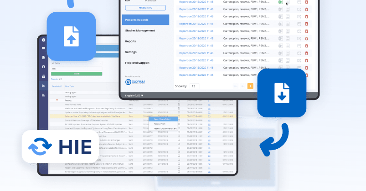The height and width of the screenshot is (191, 366).
Task: Go to first page using pagination arrow
Action: pos(236,86)
